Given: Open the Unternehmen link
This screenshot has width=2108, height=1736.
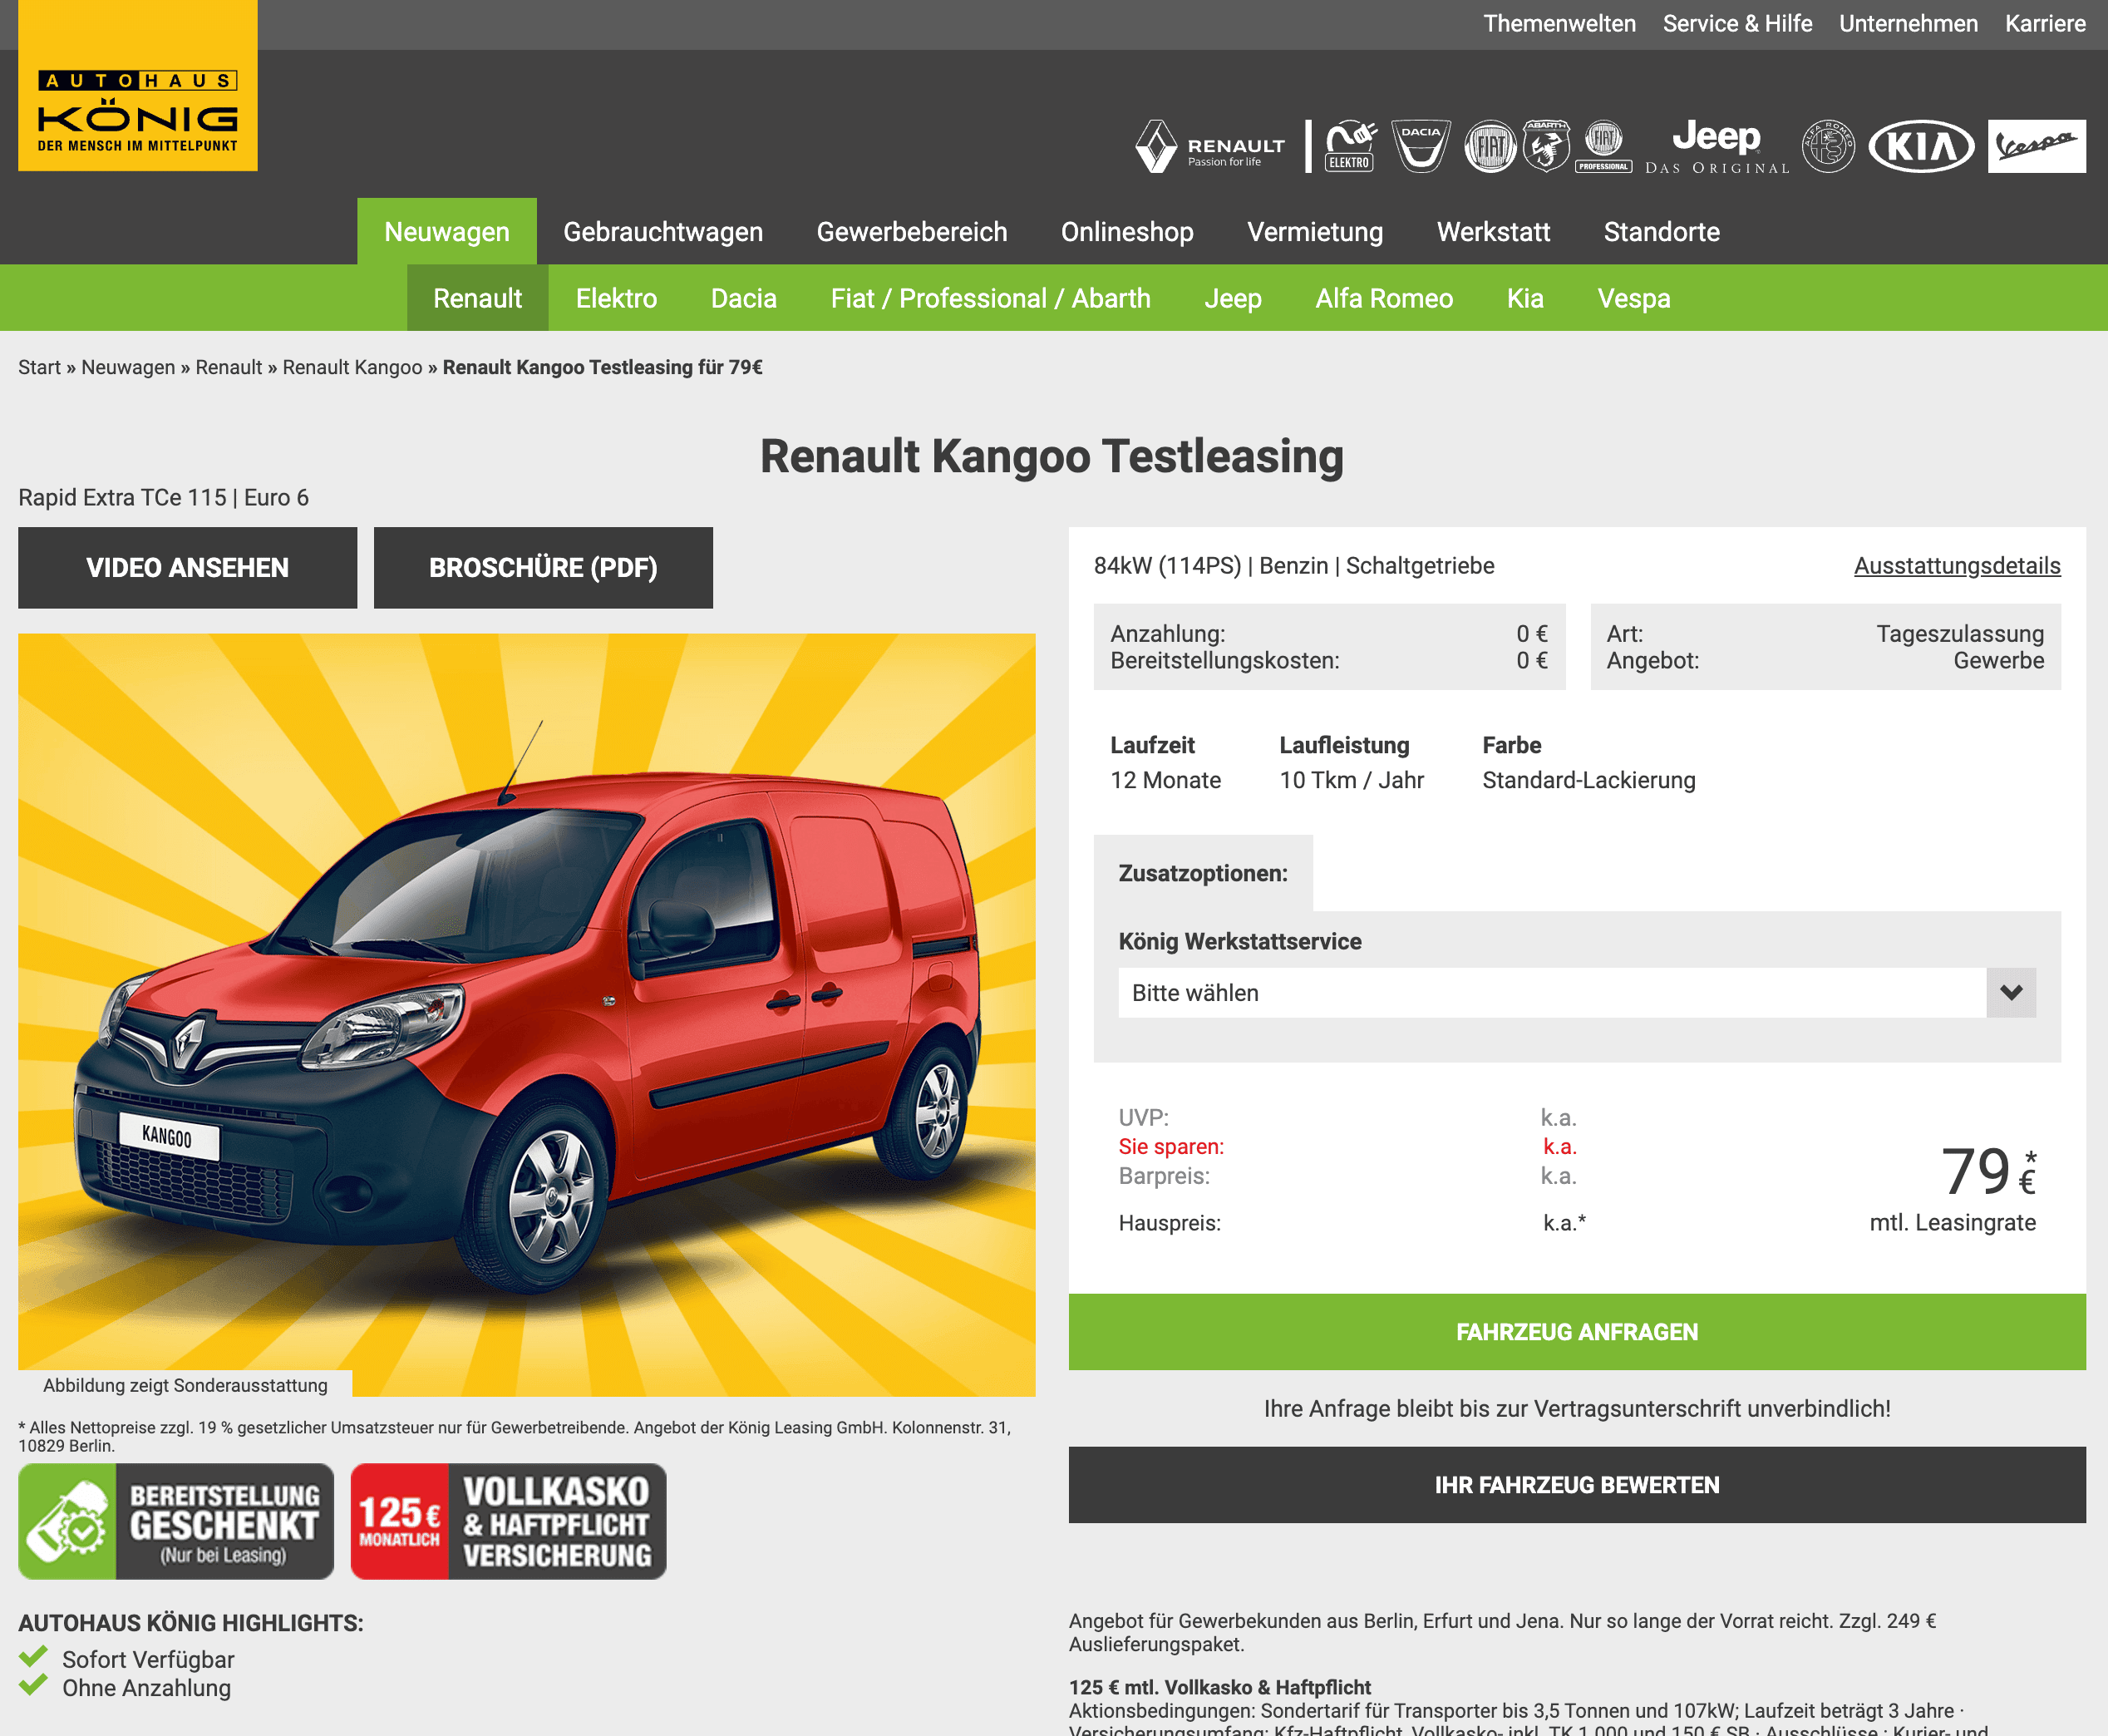Looking at the screenshot, I should pyautogui.click(x=1909, y=24).
